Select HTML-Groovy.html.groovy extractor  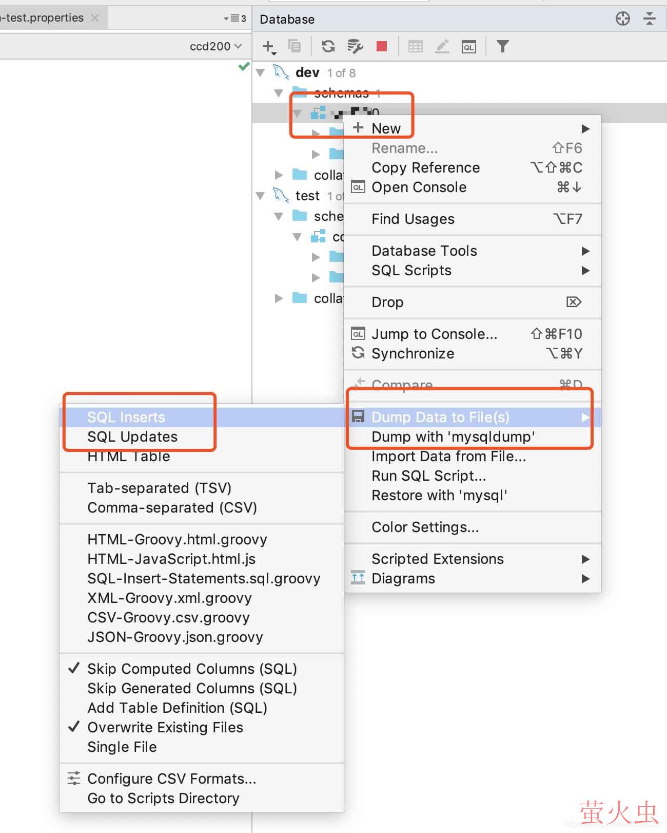click(202, 539)
